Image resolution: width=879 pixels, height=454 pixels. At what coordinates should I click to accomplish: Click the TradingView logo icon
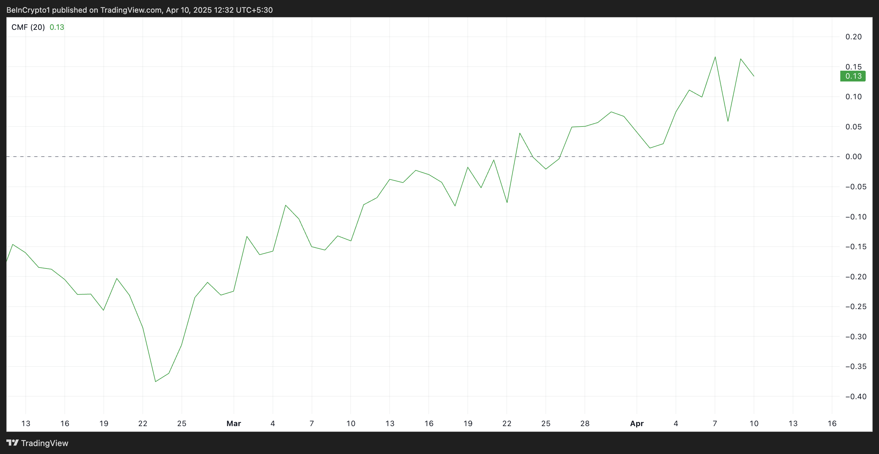[x=13, y=443]
